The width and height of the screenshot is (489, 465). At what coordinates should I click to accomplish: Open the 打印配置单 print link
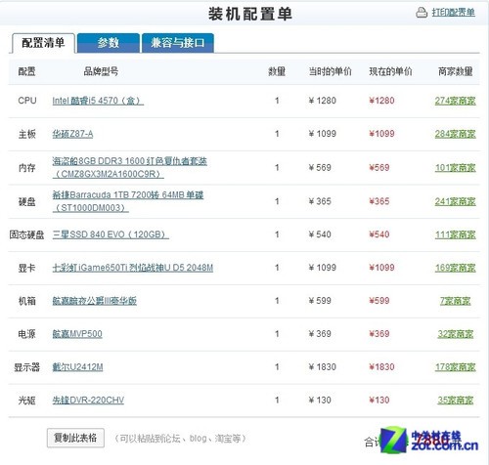click(x=453, y=13)
